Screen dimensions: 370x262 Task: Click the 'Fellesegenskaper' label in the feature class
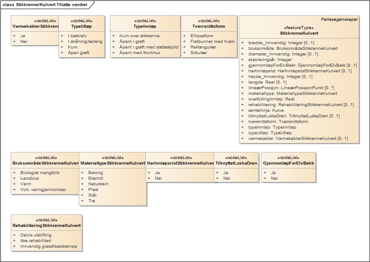[x=339, y=19]
